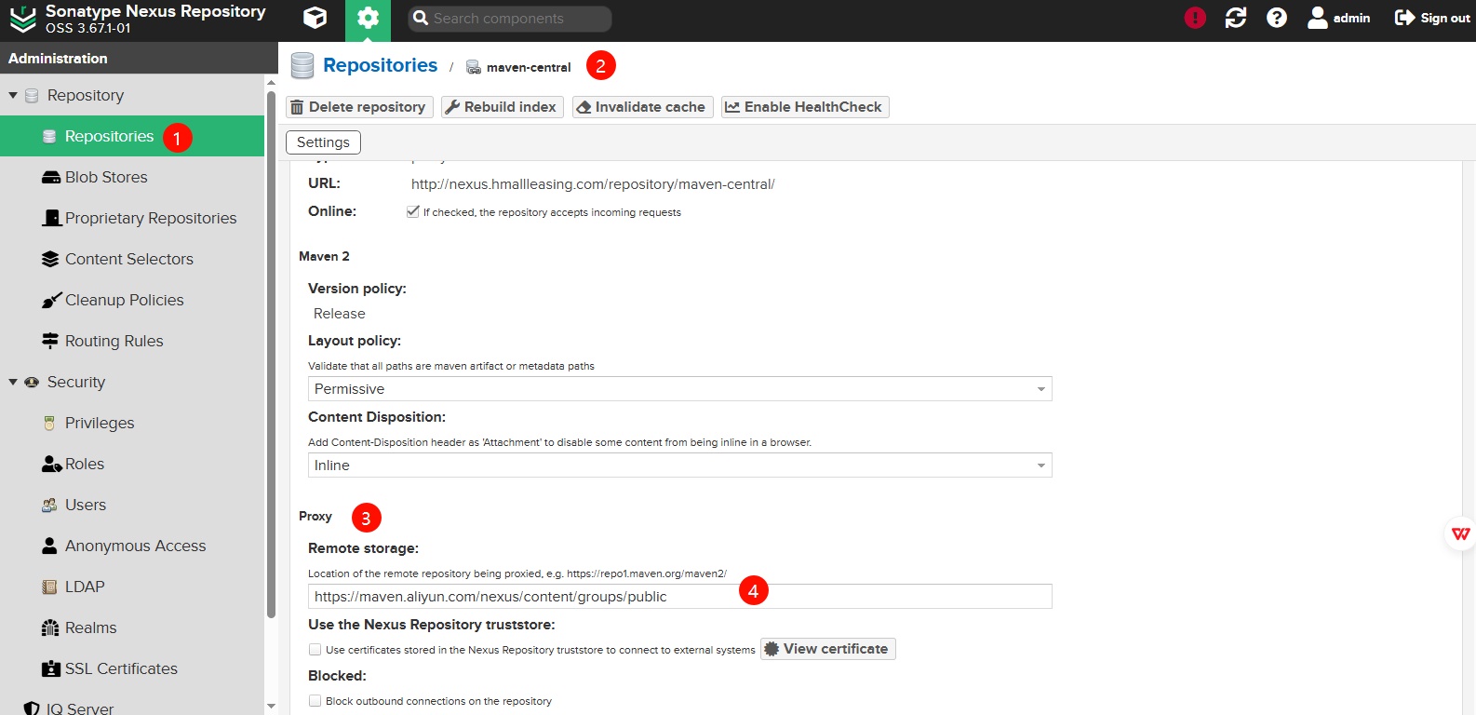The image size is (1476, 715).
Task: Click the Refresh icon in header
Action: point(1236,18)
